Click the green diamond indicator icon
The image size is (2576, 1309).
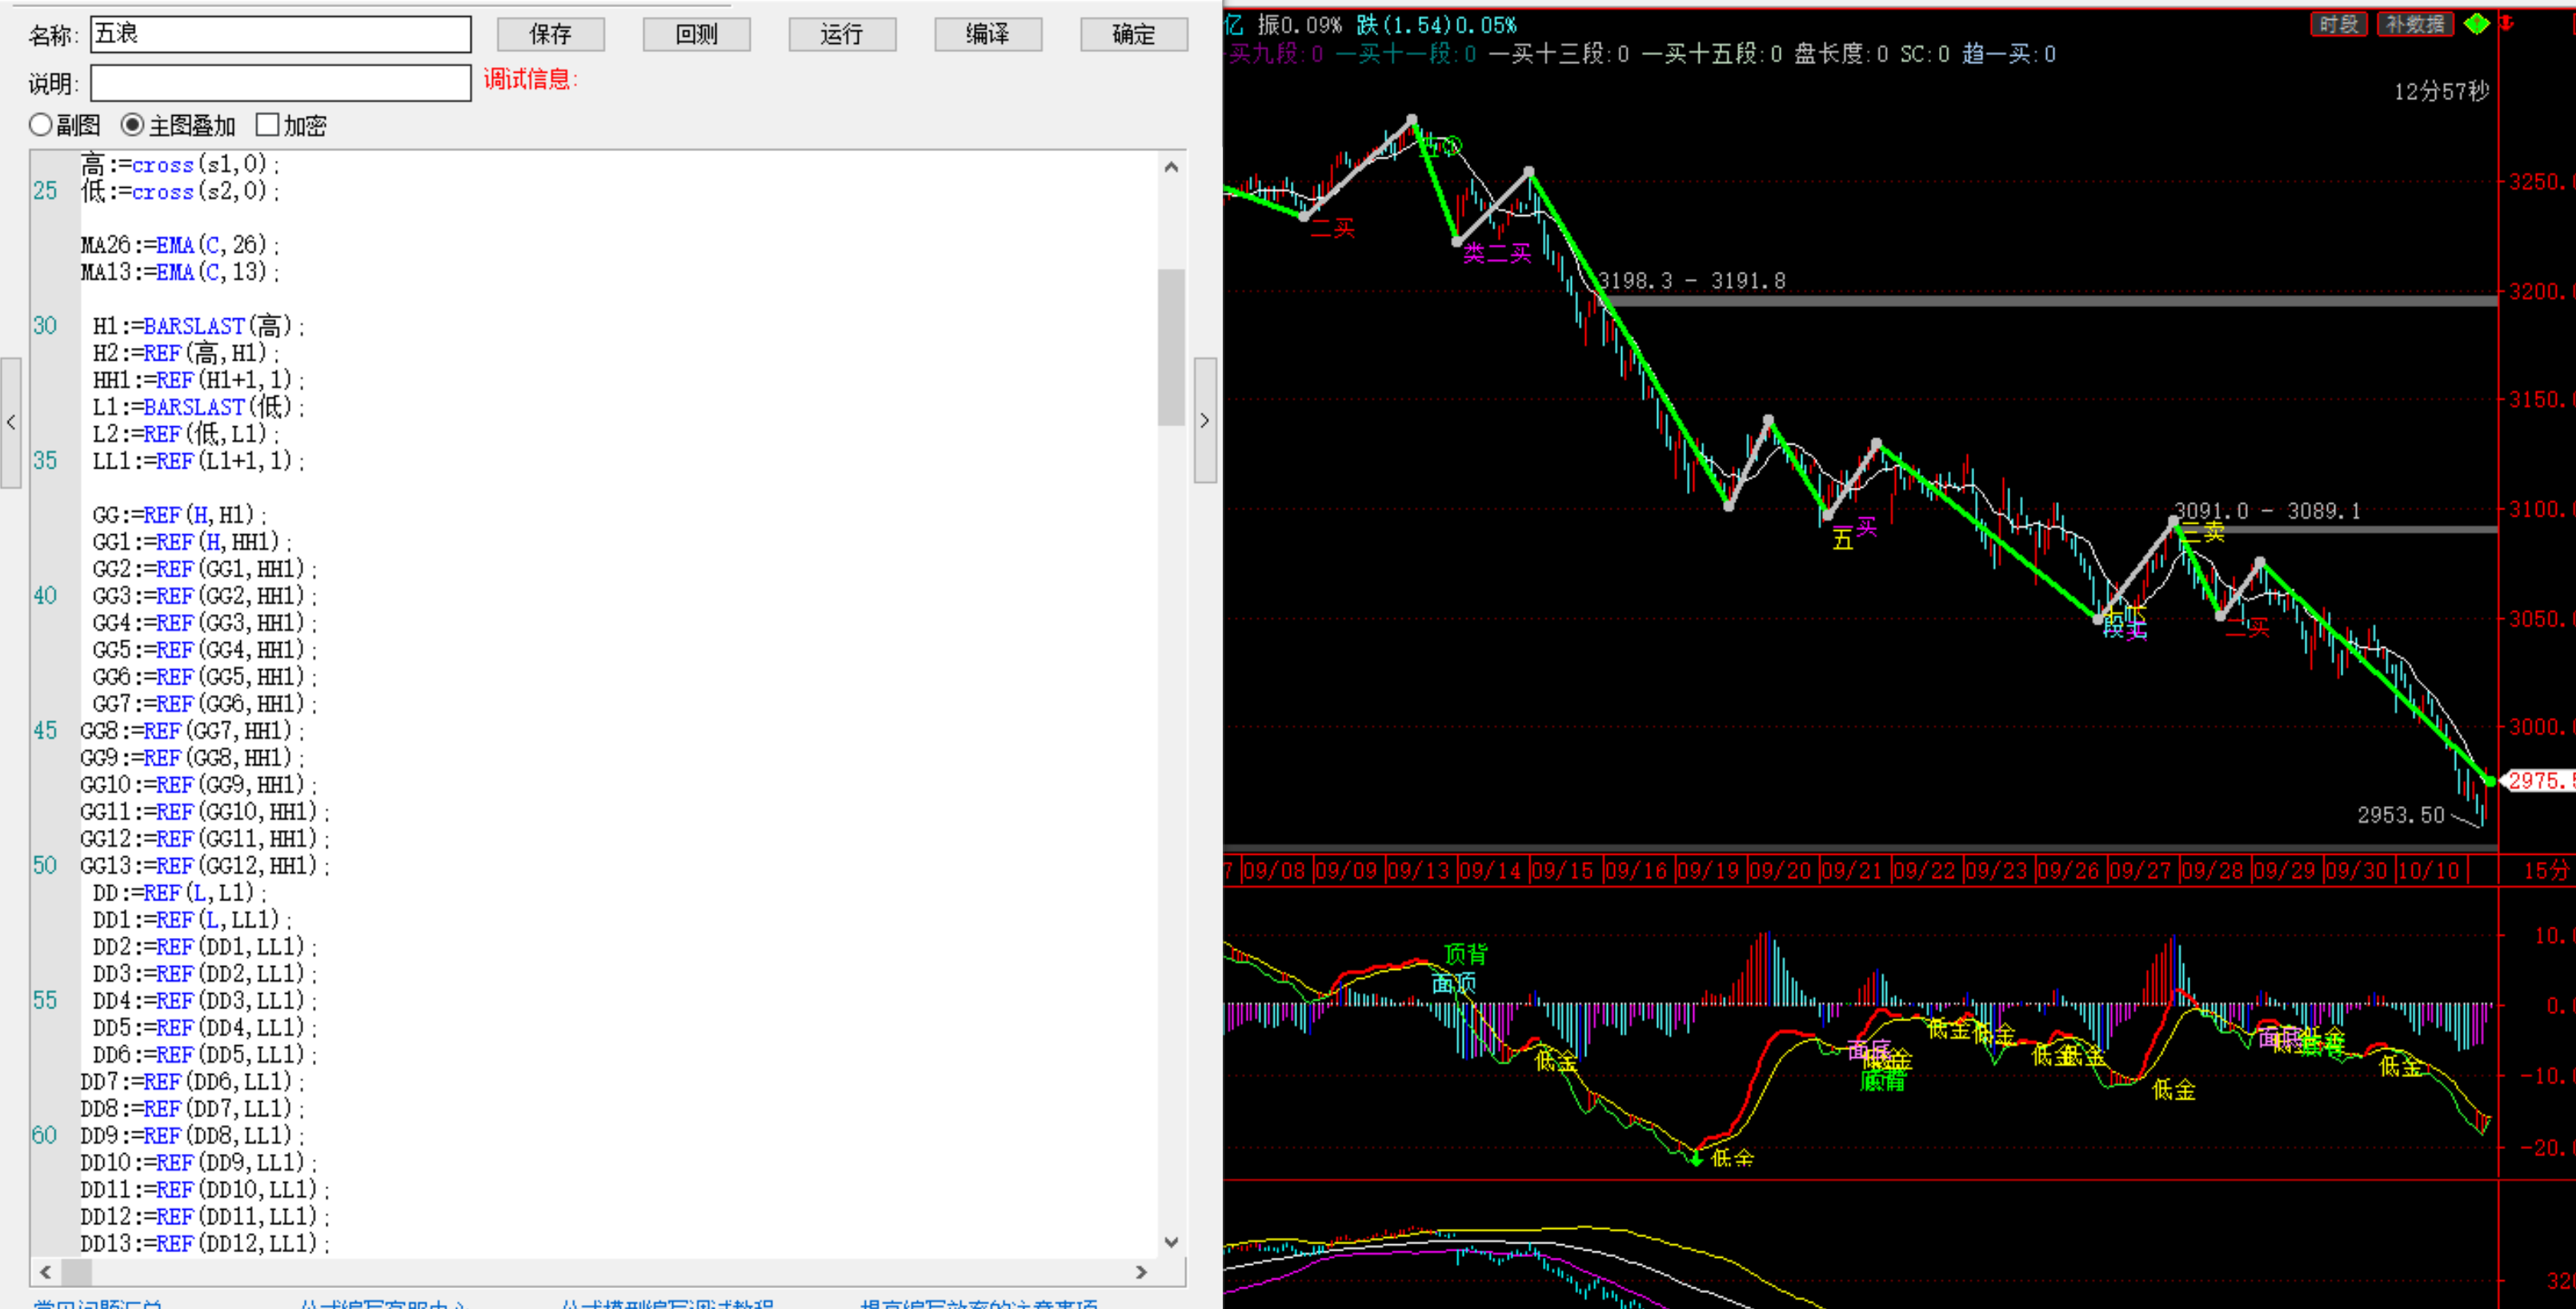(x=2477, y=23)
